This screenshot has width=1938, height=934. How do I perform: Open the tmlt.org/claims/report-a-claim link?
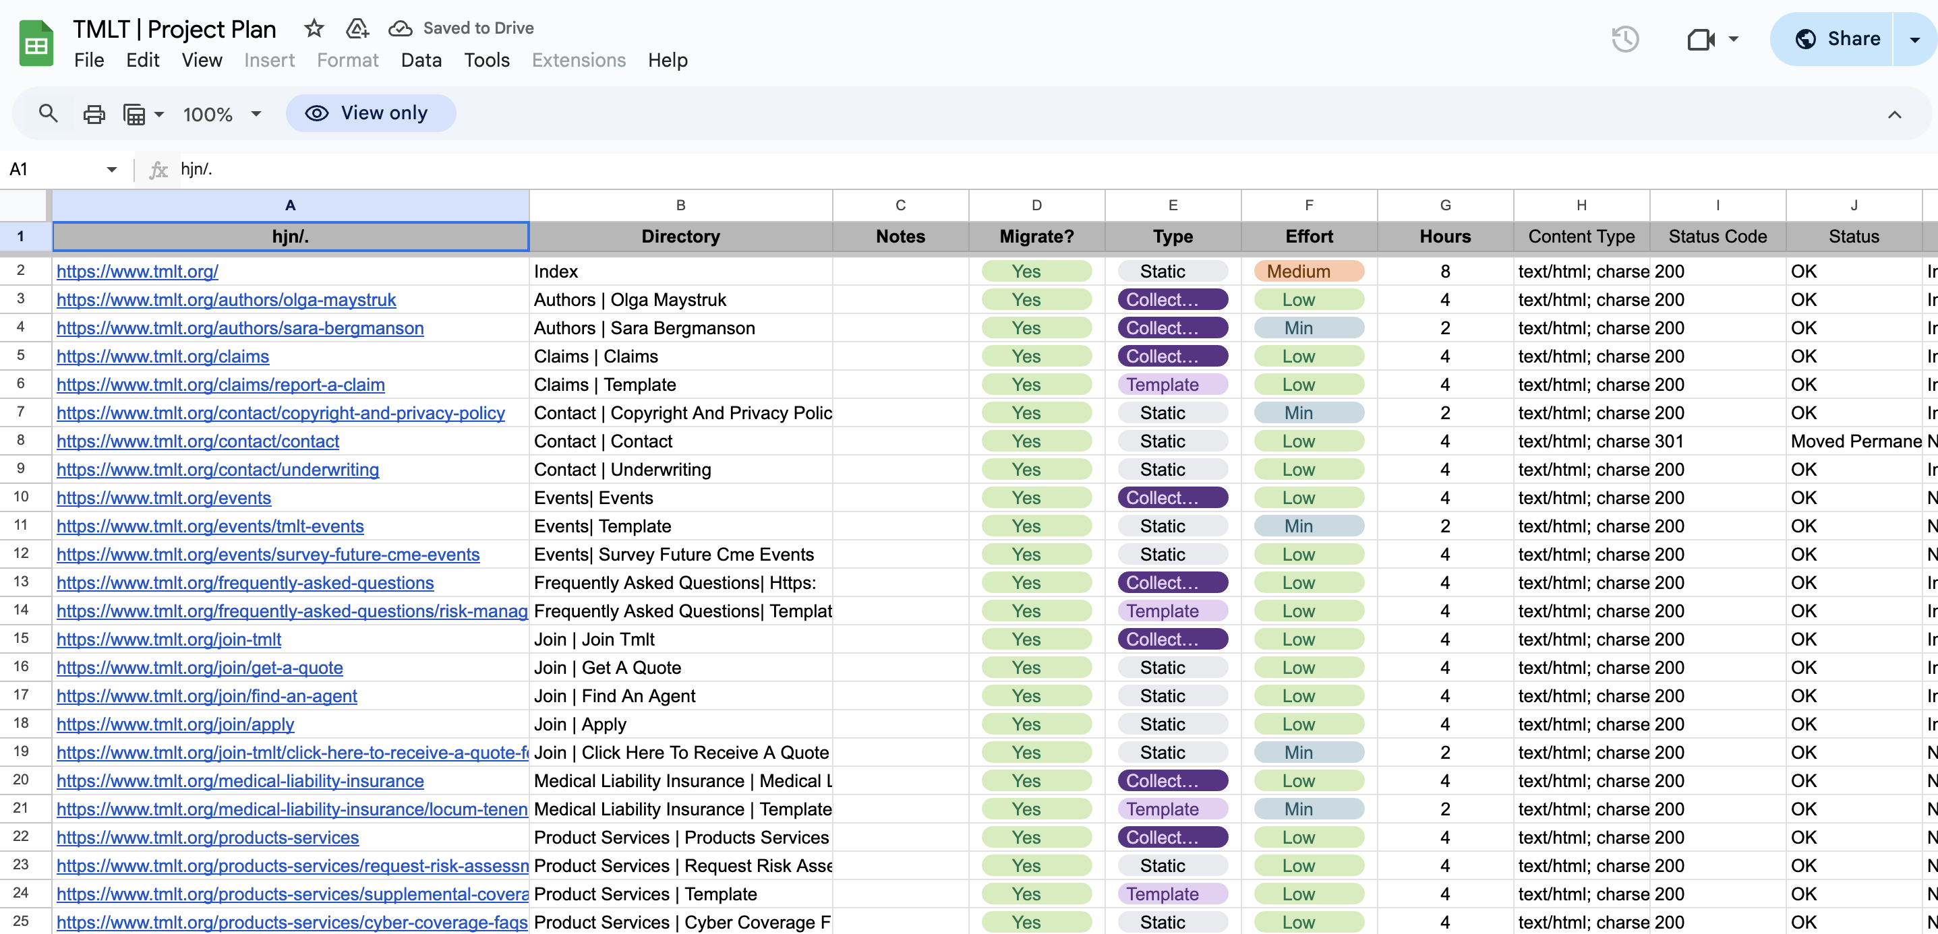pyautogui.click(x=221, y=385)
